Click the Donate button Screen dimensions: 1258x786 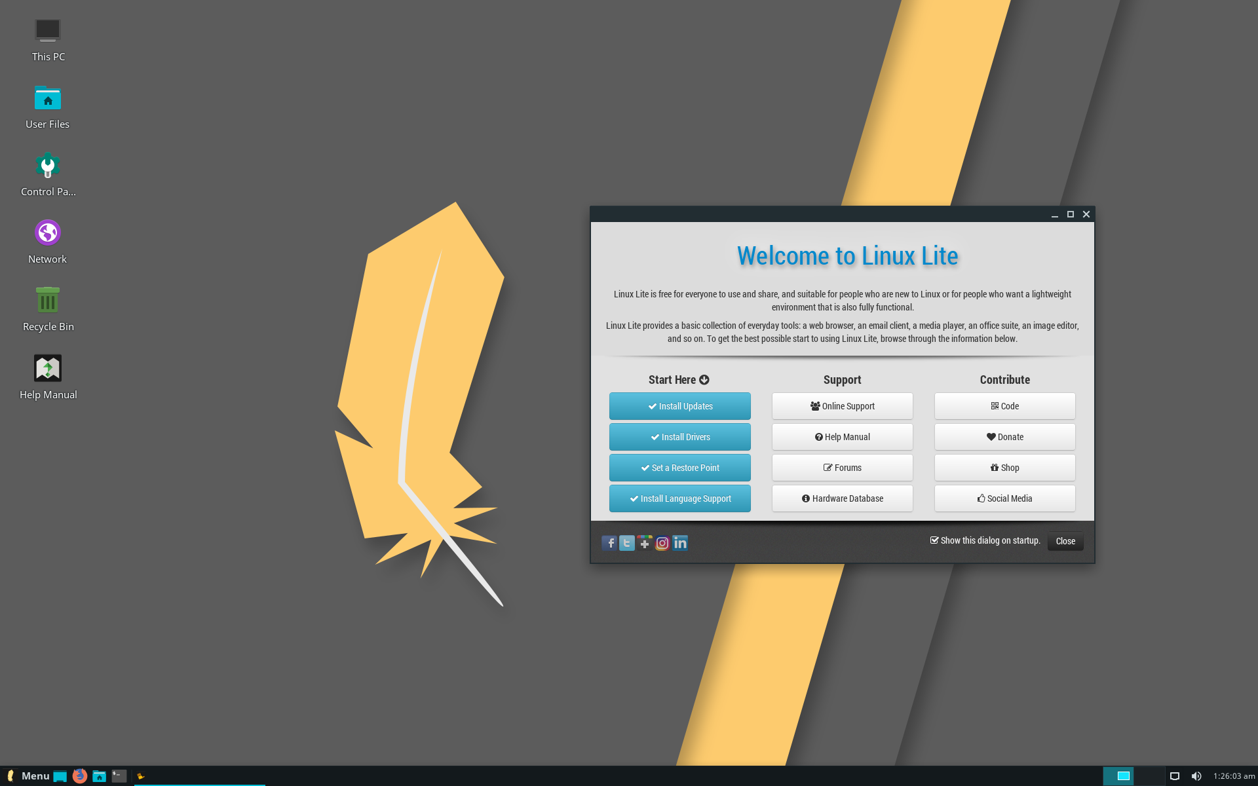(x=1005, y=437)
